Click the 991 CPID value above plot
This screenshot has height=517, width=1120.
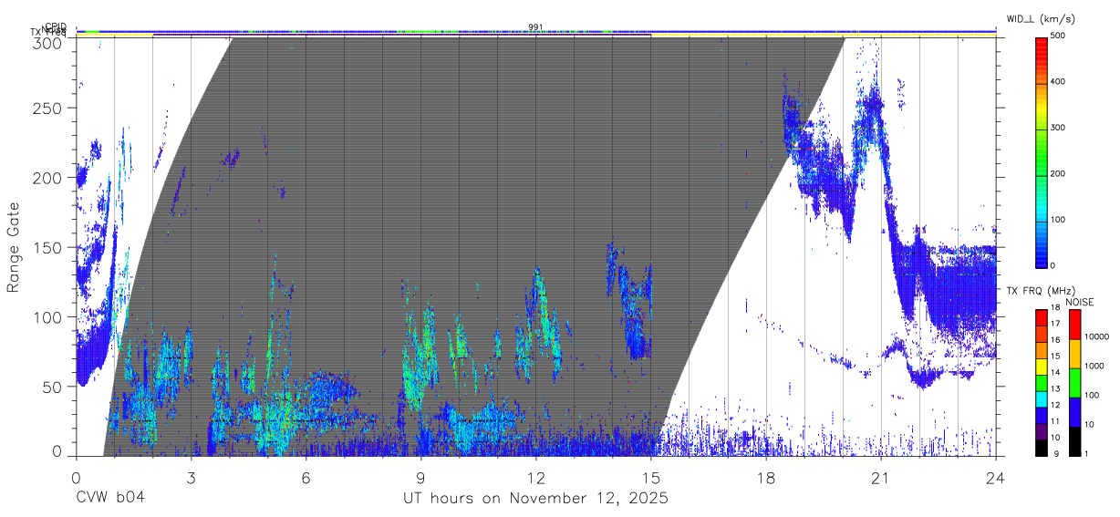tap(535, 27)
